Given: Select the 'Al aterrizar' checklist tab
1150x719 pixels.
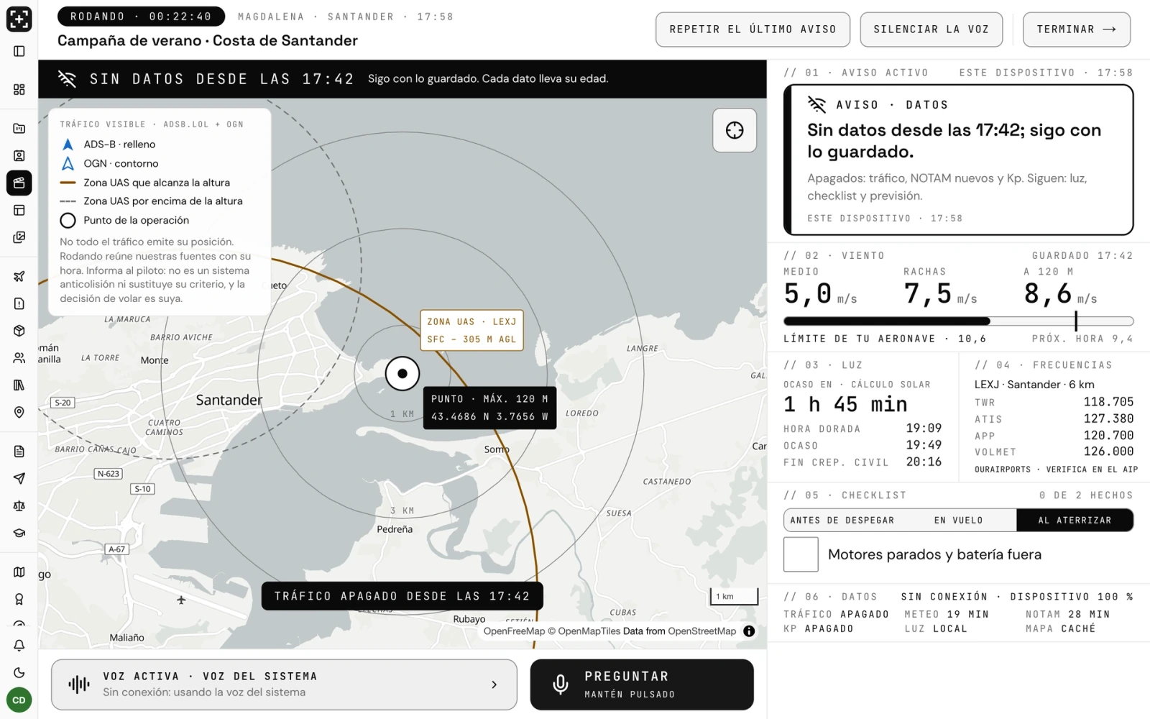Looking at the screenshot, I should 1075,521.
